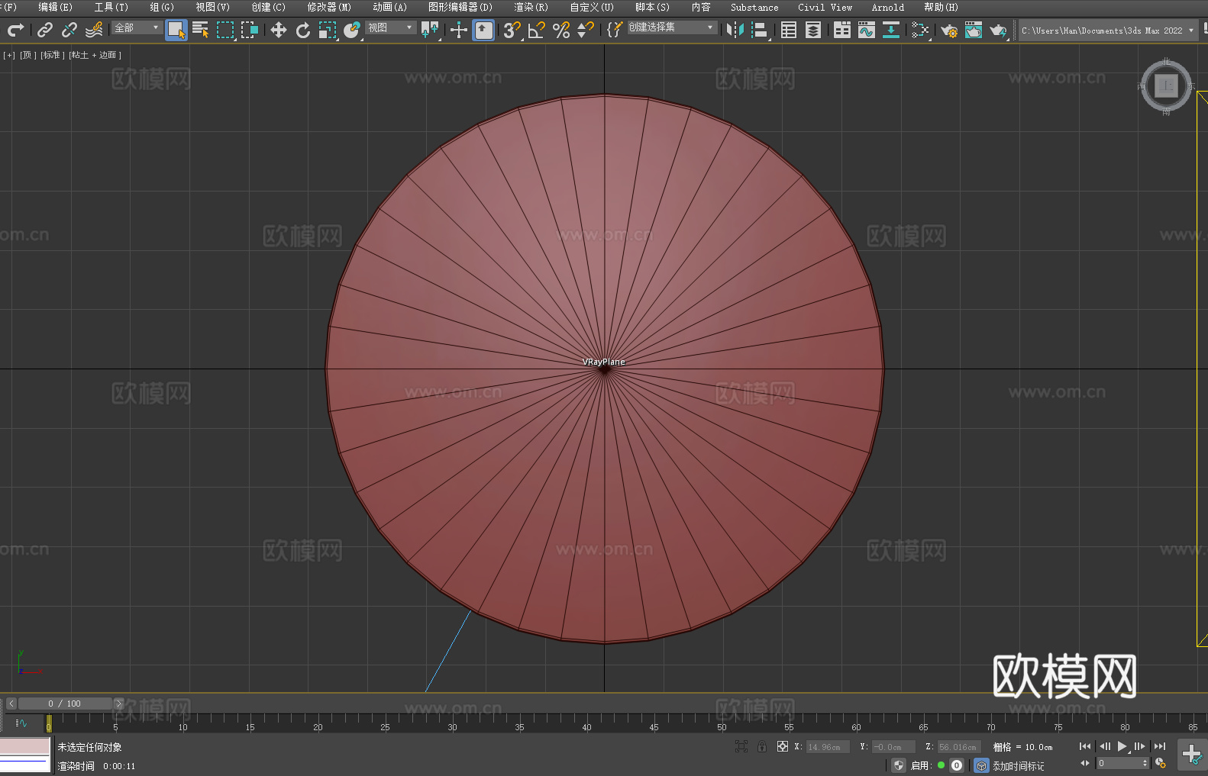Expand the 创建选择集 named selection dropdown
This screenshot has height=776, width=1208.
[671, 27]
